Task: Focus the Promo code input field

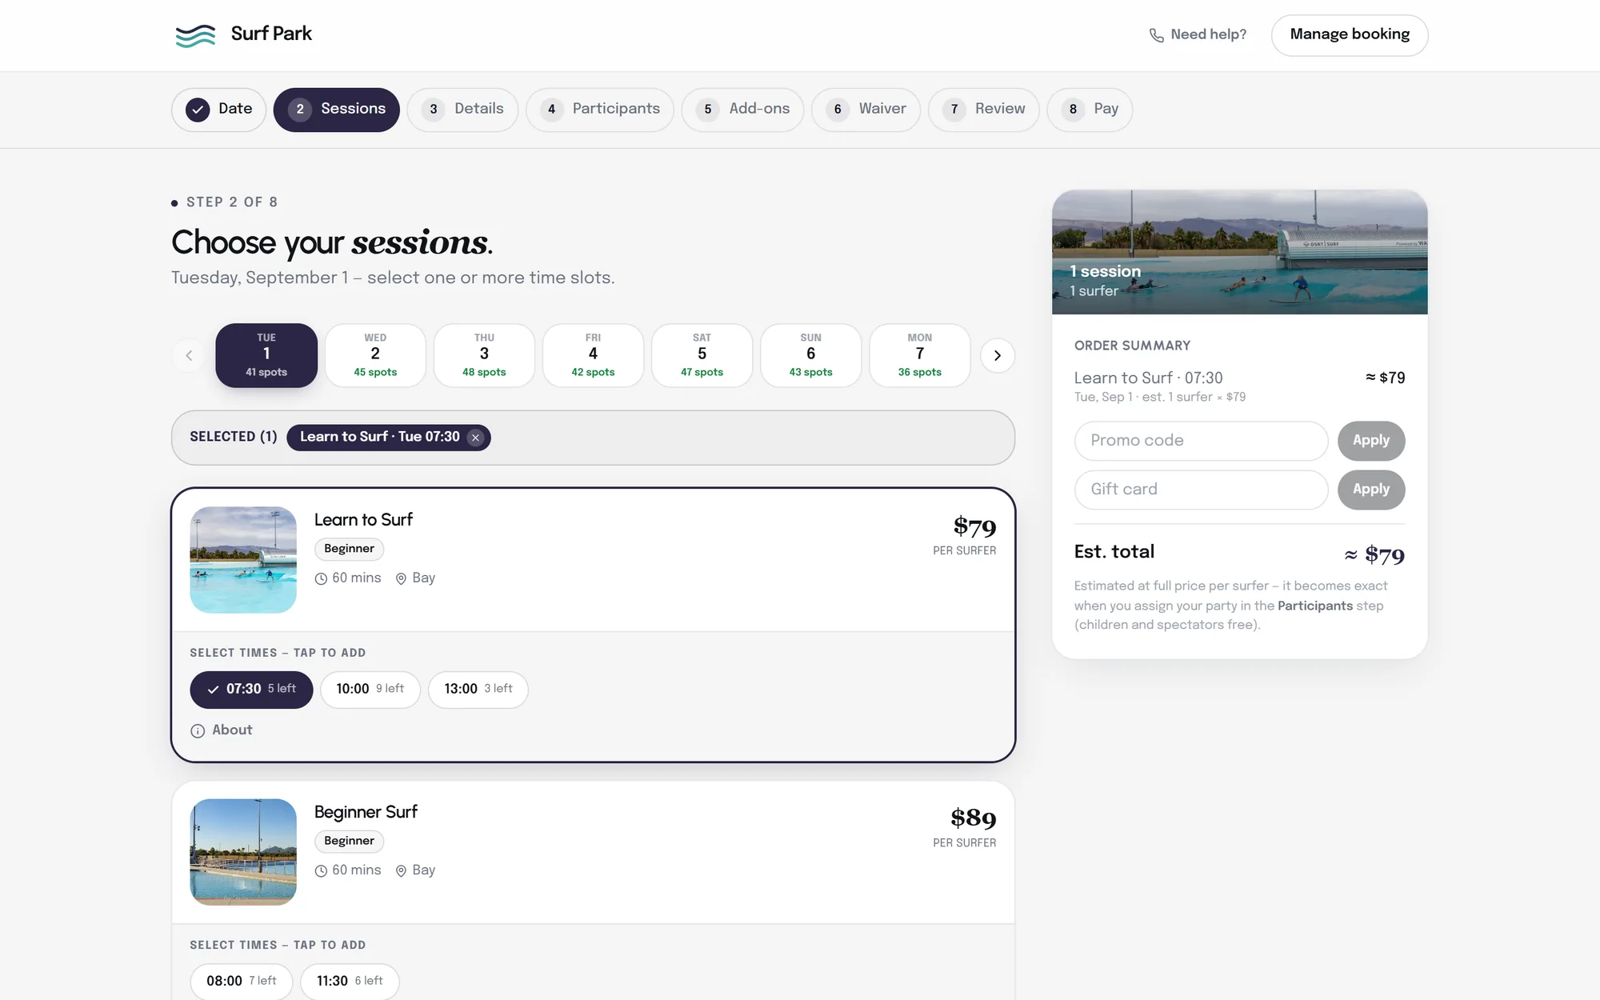Action: click(1201, 441)
